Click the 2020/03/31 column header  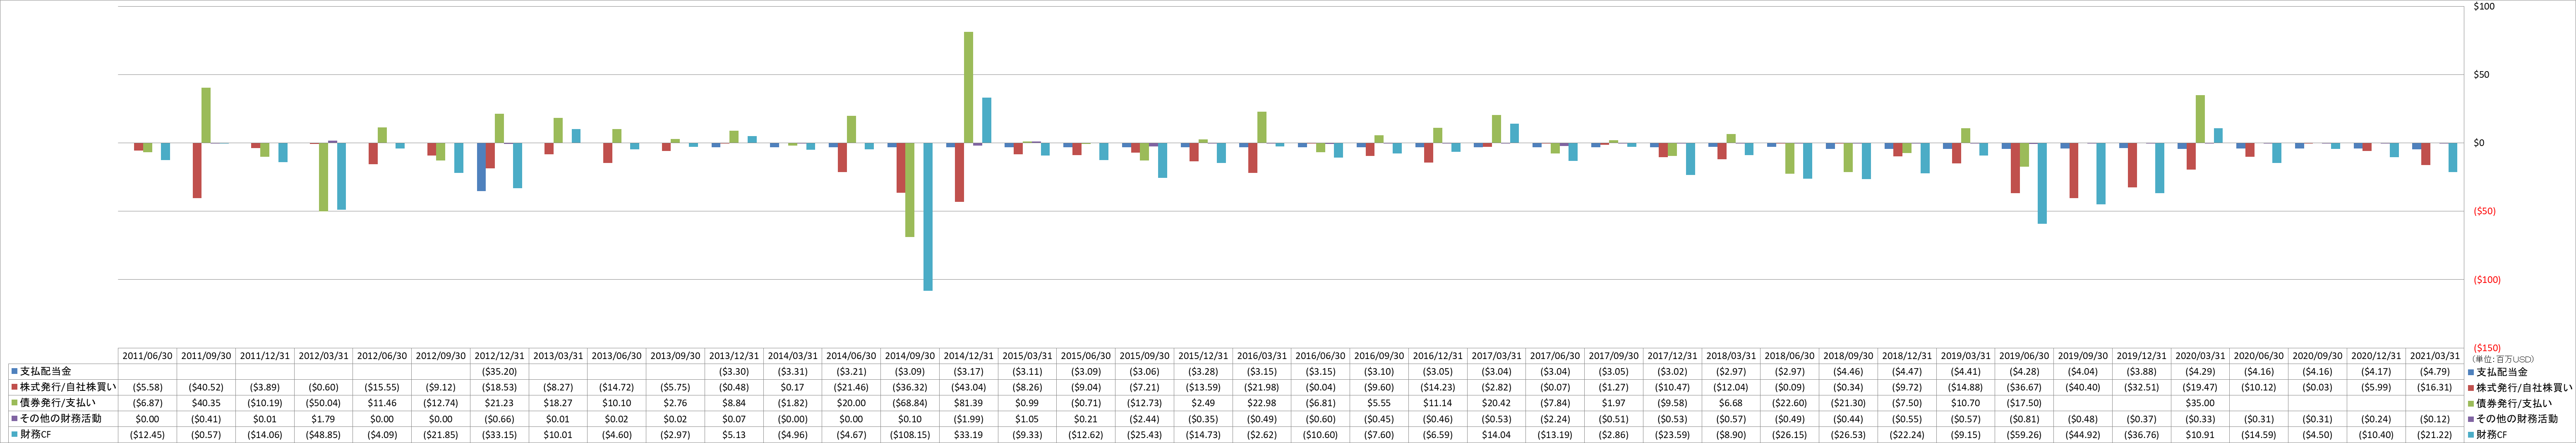2200,356
